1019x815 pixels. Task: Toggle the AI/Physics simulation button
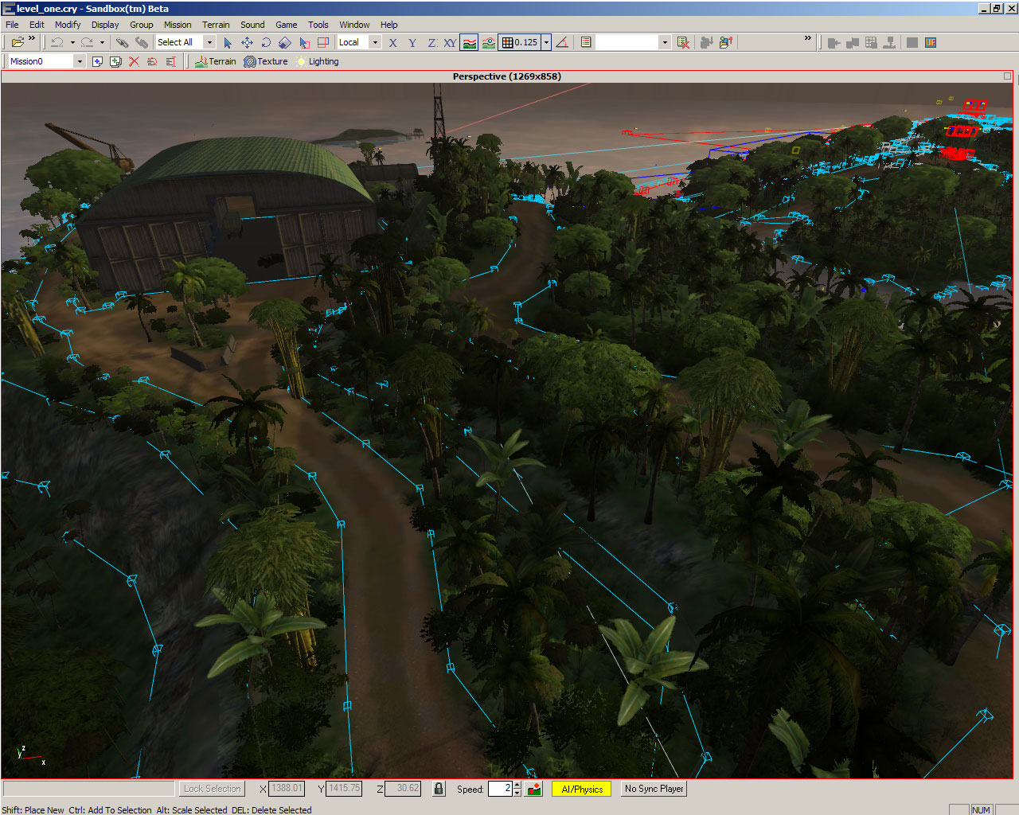582,789
